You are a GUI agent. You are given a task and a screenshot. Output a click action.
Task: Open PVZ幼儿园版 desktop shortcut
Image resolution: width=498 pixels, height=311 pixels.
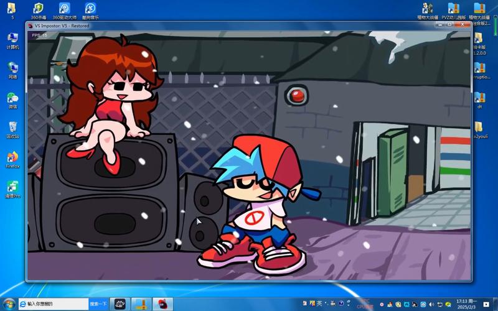(x=454, y=11)
